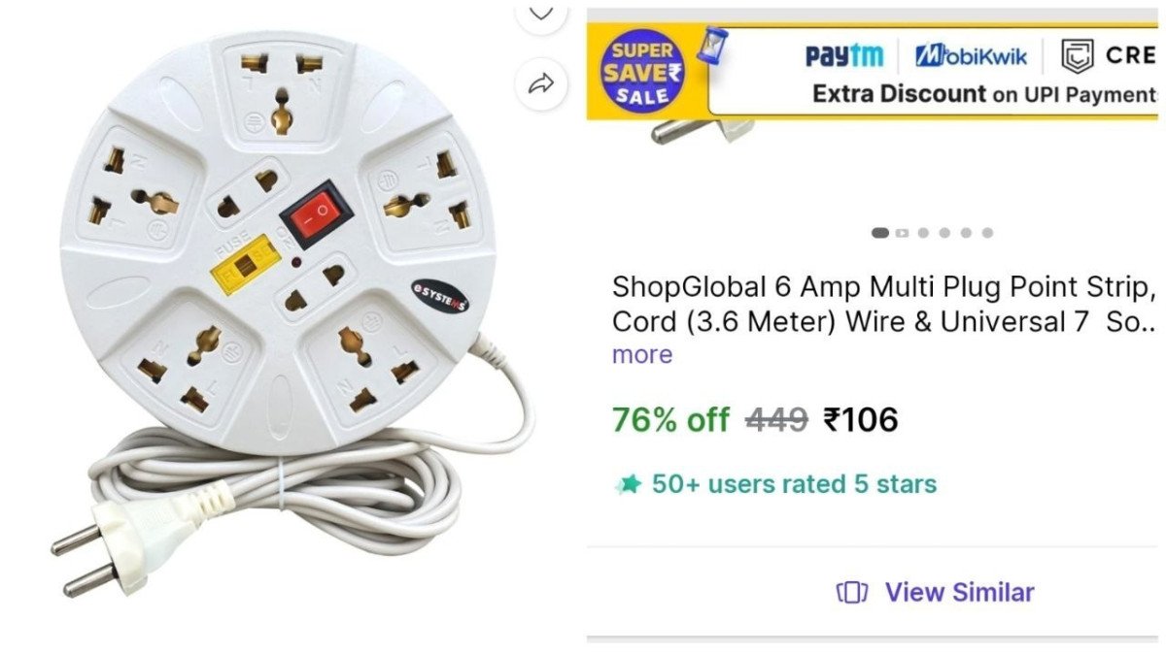Tap the wishlist heart icon at top

[541, 13]
